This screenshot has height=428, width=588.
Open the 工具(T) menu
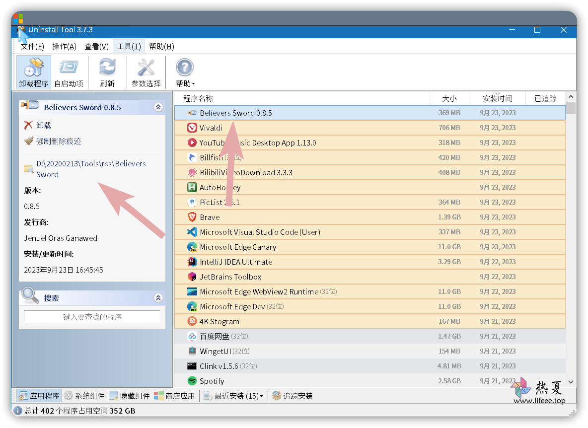point(129,47)
